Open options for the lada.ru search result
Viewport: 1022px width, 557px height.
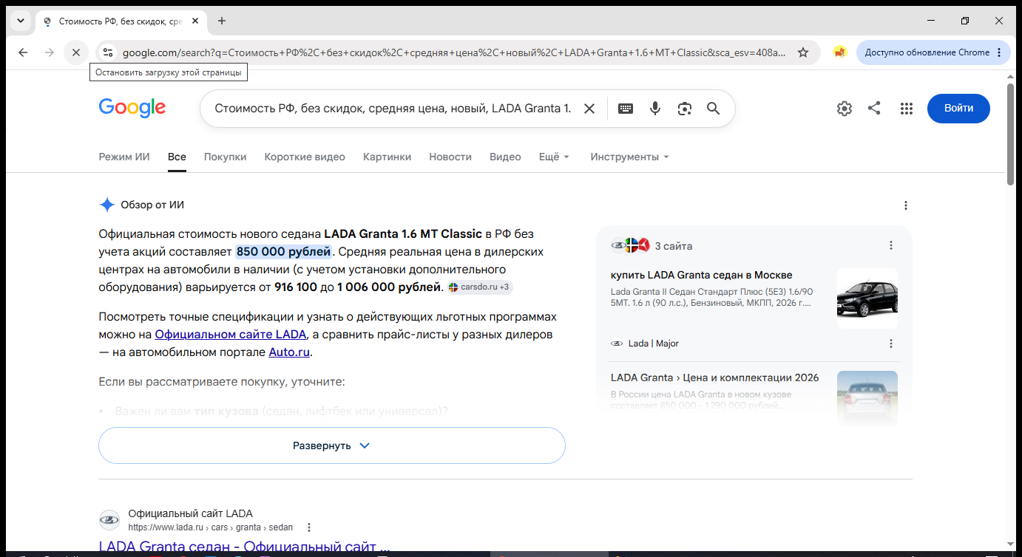click(x=309, y=527)
